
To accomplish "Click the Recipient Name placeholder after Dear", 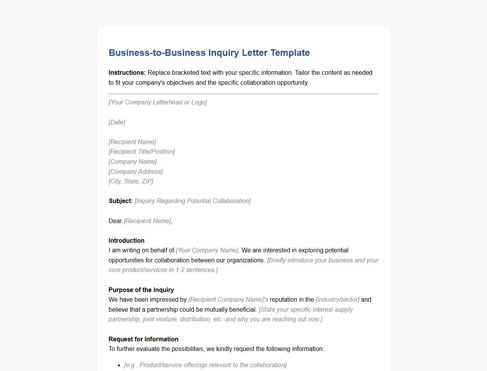I will [147, 221].
